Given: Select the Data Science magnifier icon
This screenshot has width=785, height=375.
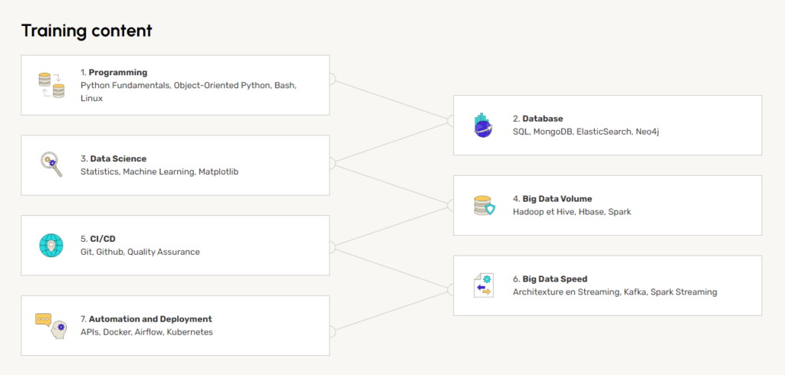Looking at the screenshot, I should point(51,165).
